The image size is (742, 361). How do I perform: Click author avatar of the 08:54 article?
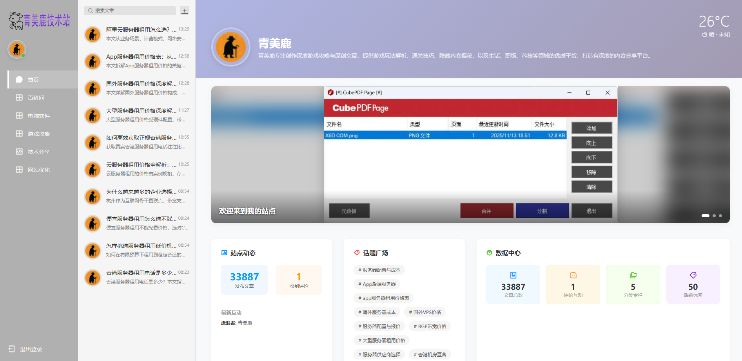tap(93, 251)
